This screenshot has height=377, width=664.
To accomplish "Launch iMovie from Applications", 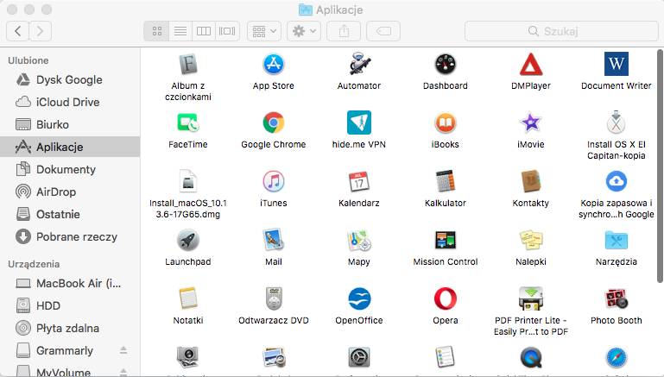I will [531, 123].
